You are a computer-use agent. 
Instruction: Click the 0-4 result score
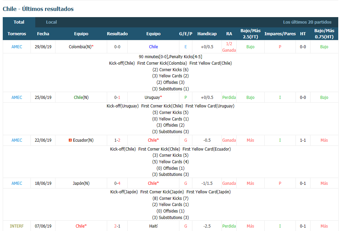[117, 183]
